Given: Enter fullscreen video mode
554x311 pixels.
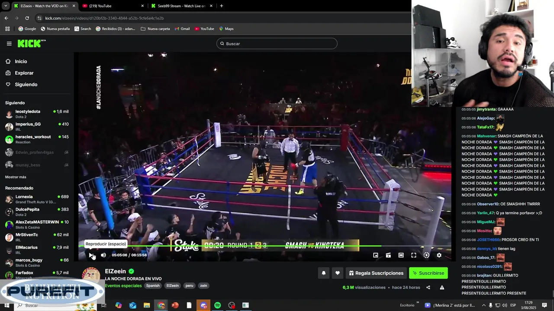Looking at the screenshot, I should (x=414, y=255).
